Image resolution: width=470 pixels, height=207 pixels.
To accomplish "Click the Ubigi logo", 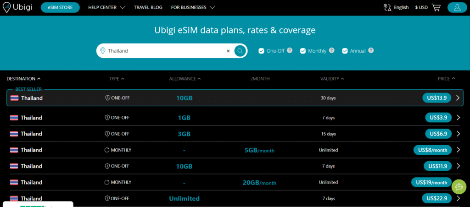I will pyautogui.click(x=17, y=7).
